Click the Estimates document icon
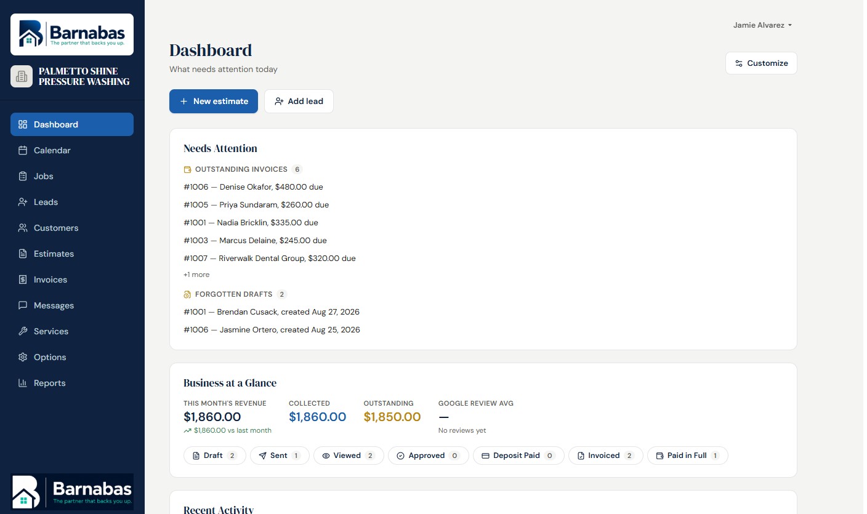 coord(23,254)
